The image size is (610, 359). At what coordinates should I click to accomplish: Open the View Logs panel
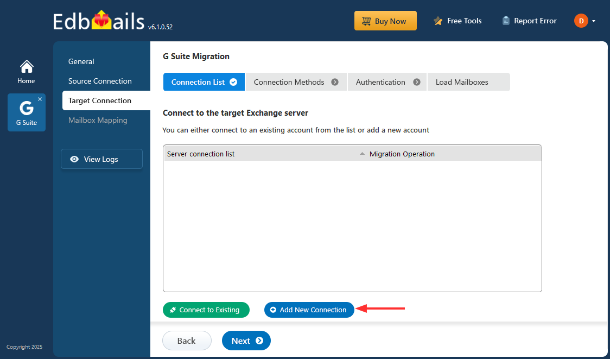(x=101, y=159)
